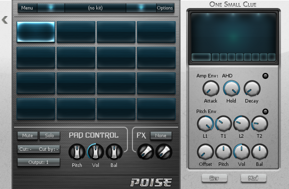Screen dimensions: 289x189
Task: Click the Hold knob
Action: 231,89
